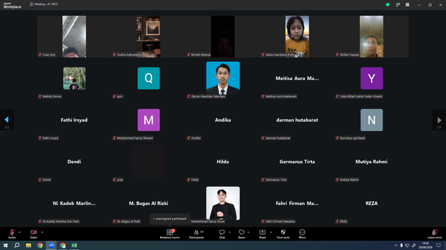Select Salsa Mardyana Putri's video tile
This screenshot has width=446, height=250.
click(x=297, y=37)
